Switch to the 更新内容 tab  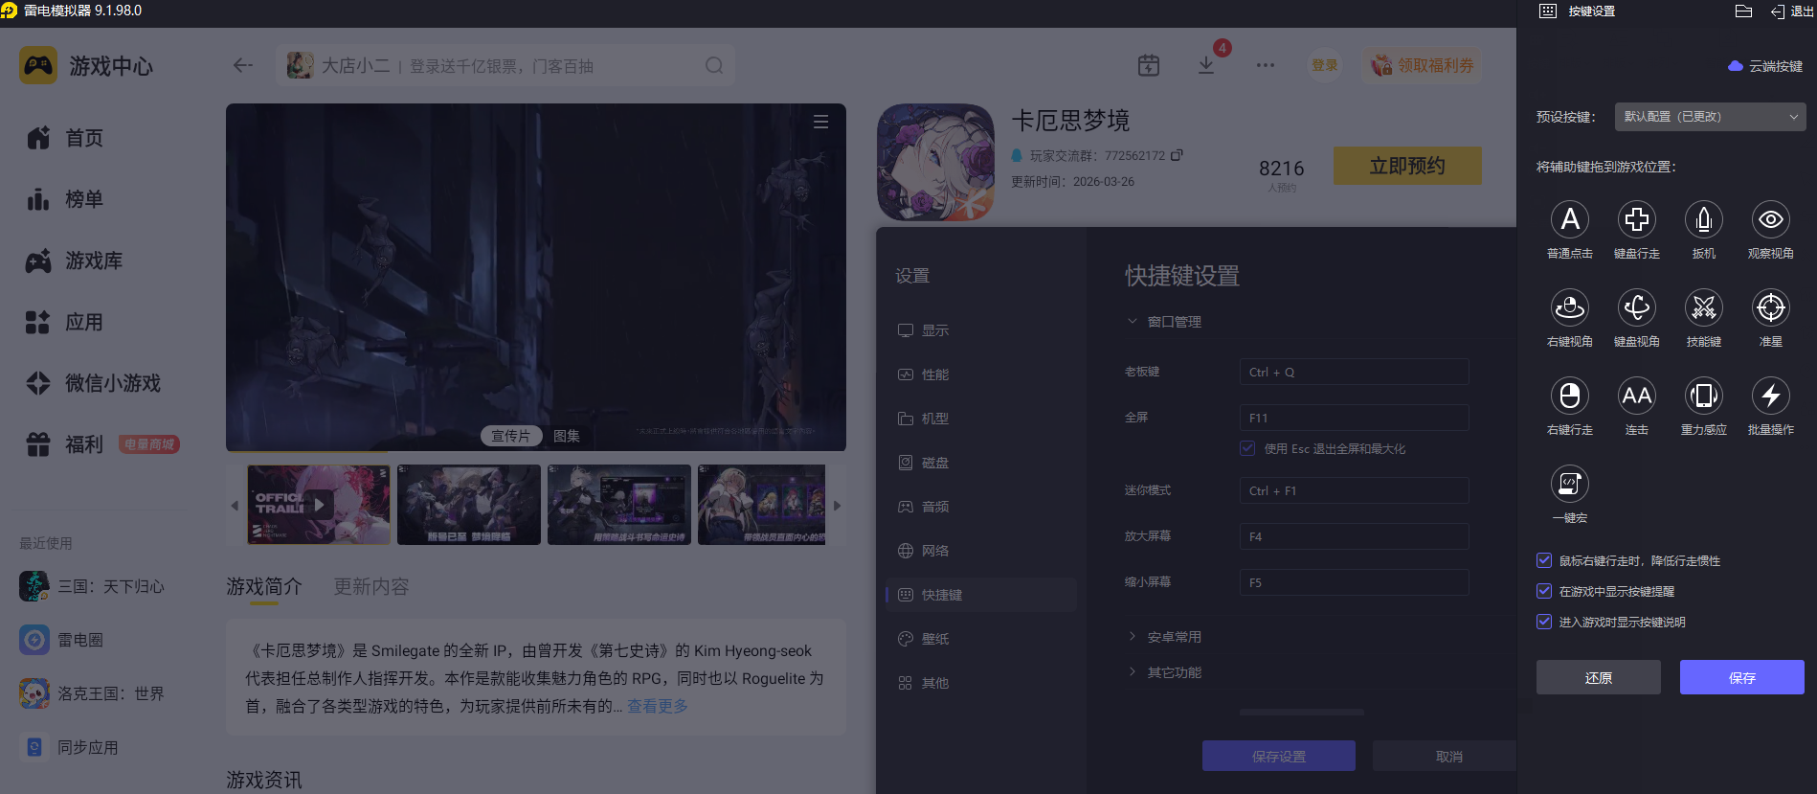(370, 586)
